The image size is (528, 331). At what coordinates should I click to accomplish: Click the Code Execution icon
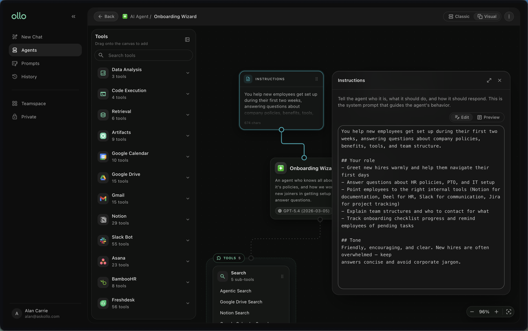click(103, 94)
